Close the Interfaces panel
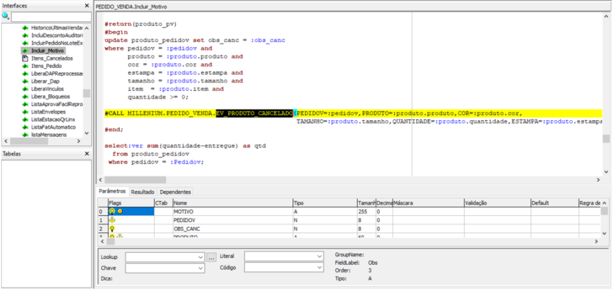Viewport: 613px width, 290px height. (87, 4)
